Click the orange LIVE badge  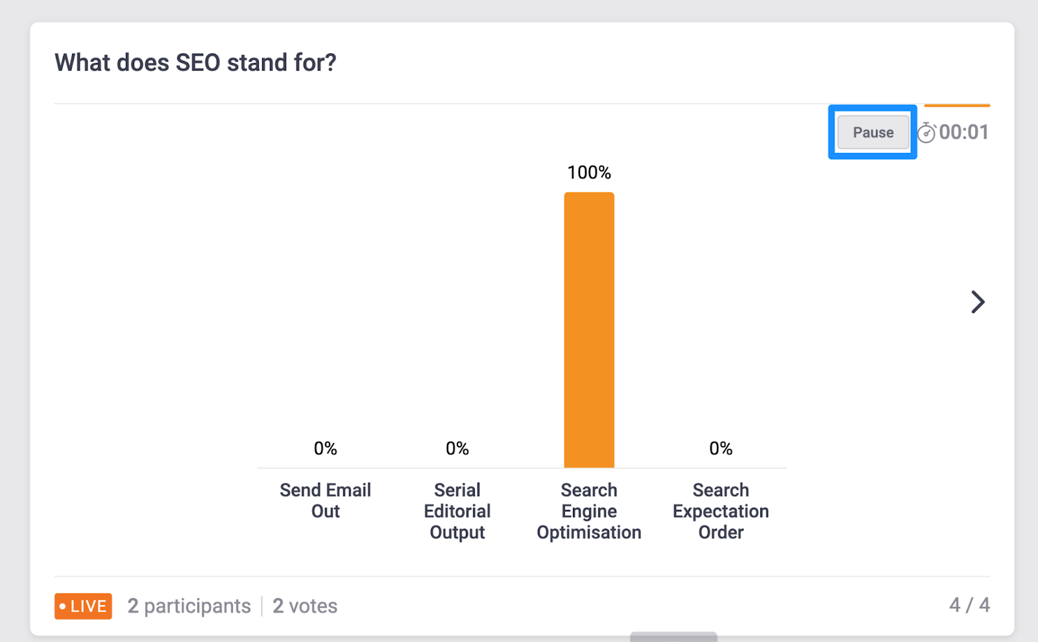point(83,606)
